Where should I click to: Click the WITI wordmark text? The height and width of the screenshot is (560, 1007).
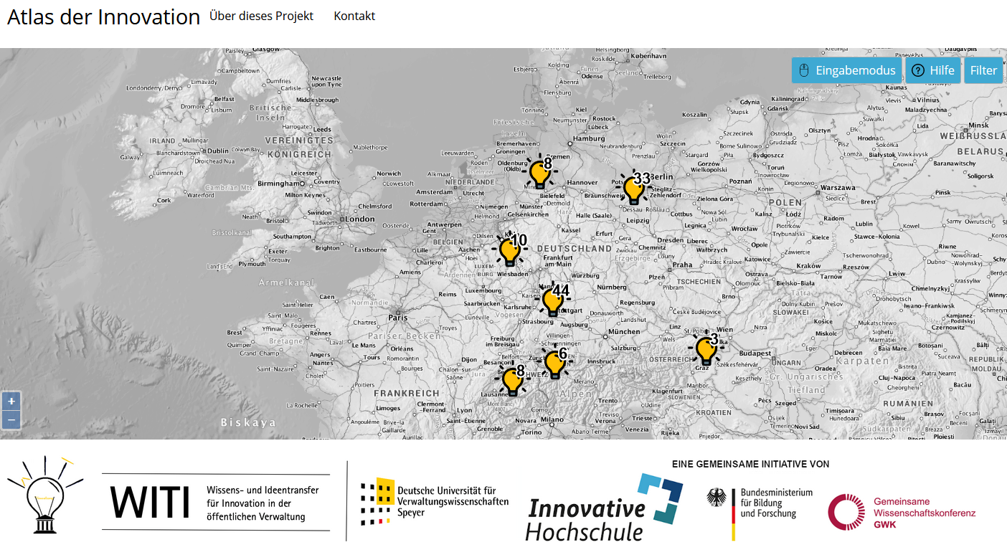tap(150, 502)
